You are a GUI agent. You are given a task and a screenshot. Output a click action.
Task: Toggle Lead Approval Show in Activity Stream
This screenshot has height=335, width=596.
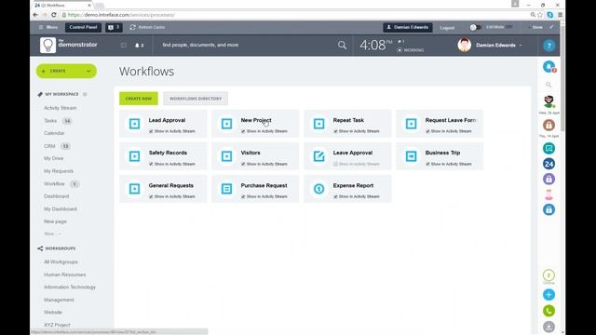click(x=151, y=131)
